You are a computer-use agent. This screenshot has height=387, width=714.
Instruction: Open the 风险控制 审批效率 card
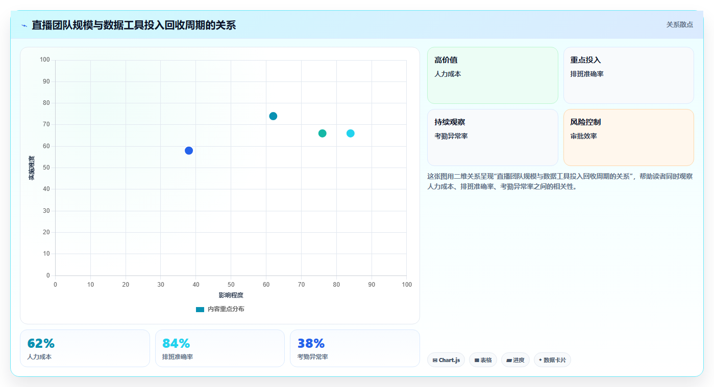629,137
